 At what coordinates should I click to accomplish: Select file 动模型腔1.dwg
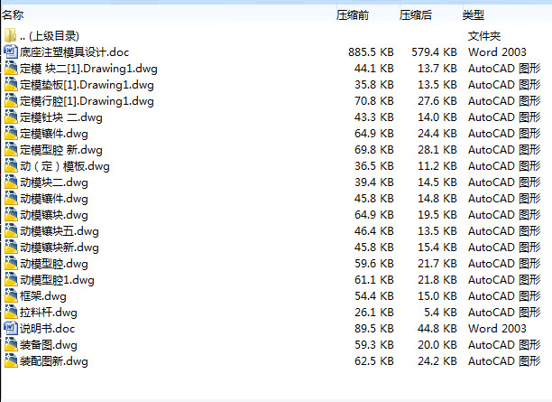(x=57, y=280)
